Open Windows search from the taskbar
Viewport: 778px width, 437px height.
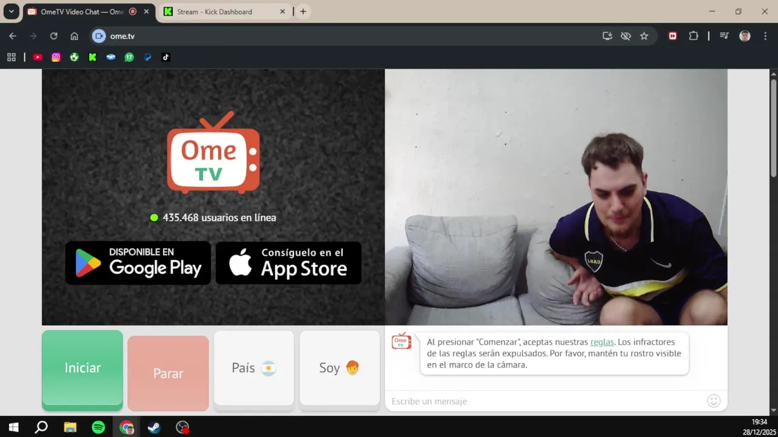41,427
